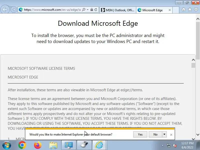Dismiss the default browser notification bar
This screenshot has height=150, width=200.
[x=171, y=135]
